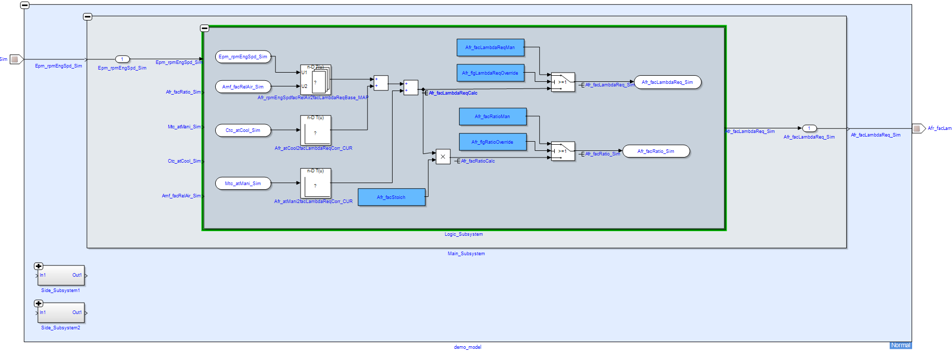Collapse the Logic_Subsystem with its minus icon
952x358 pixels.
[x=205, y=28]
